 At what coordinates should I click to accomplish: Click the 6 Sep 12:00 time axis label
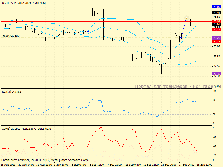pos(97,164)
